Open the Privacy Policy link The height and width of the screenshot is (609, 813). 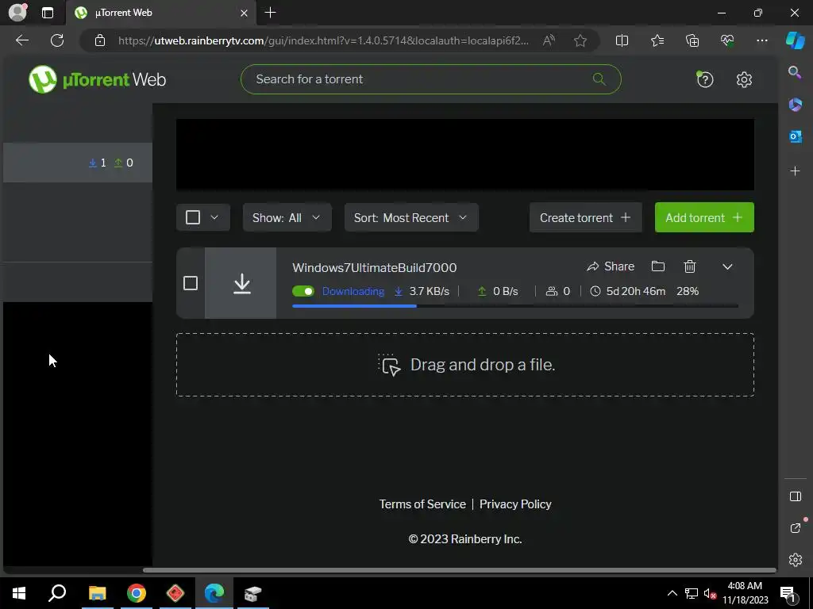coord(515,504)
